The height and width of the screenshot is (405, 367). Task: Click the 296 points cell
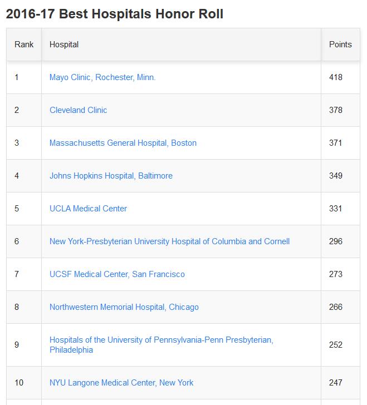tap(336, 241)
